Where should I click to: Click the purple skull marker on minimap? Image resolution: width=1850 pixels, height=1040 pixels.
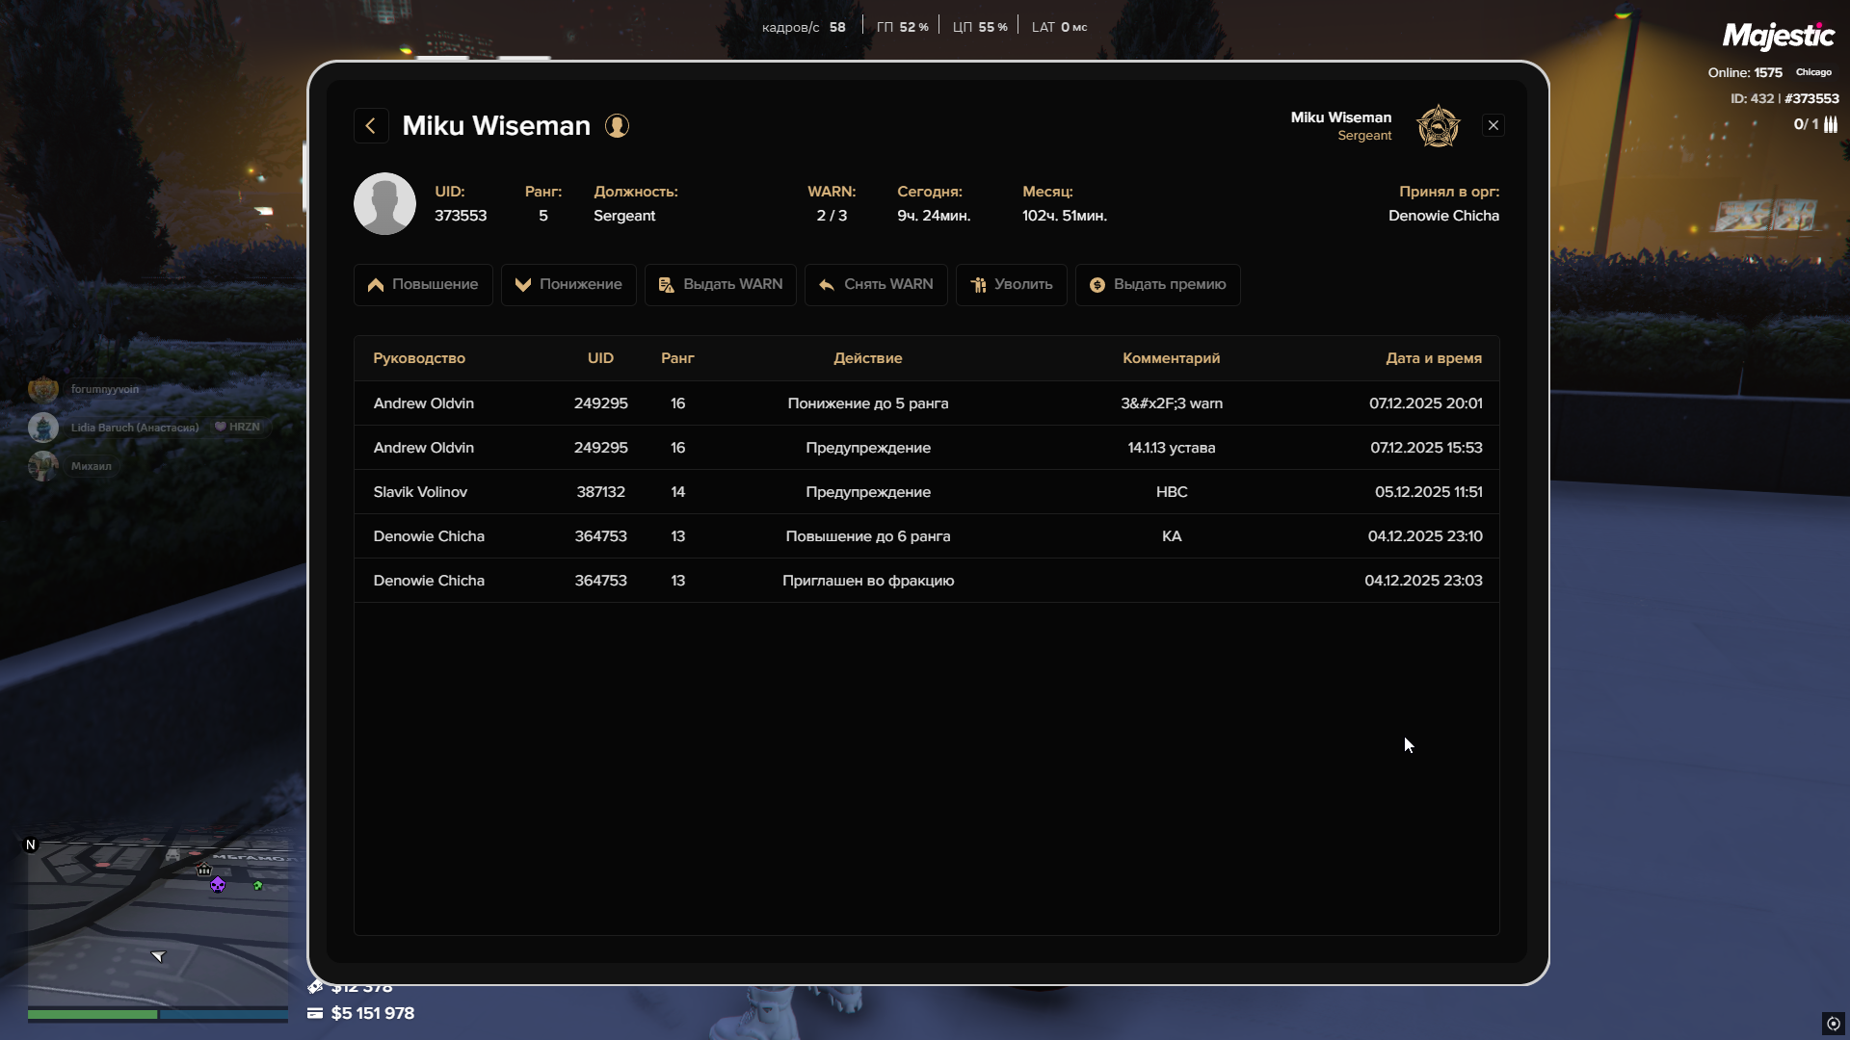[218, 885]
